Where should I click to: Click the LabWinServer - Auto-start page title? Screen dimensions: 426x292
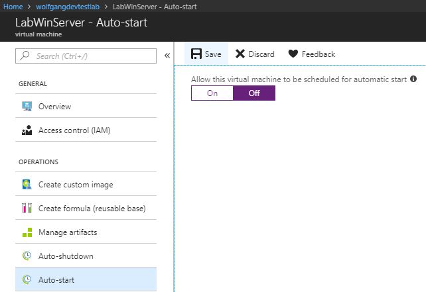pyautogui.click(x=81, y=23)
